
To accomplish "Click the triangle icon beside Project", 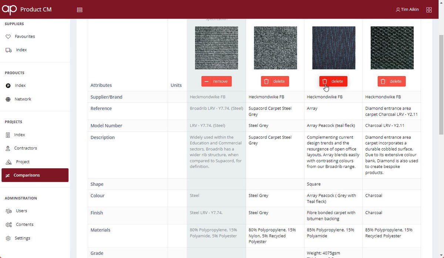I will (x=9, y=162).
